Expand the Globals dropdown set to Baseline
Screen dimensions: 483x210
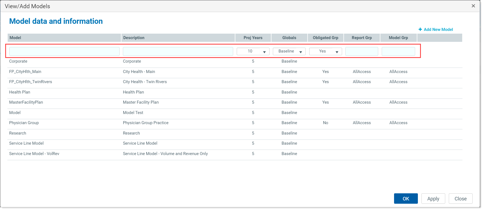coord(289,51)
